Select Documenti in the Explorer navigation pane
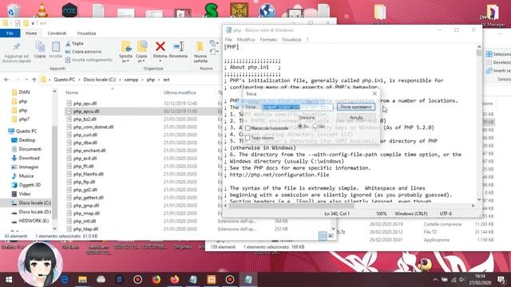The image size is (511, 287). click(x=30, y=149)
